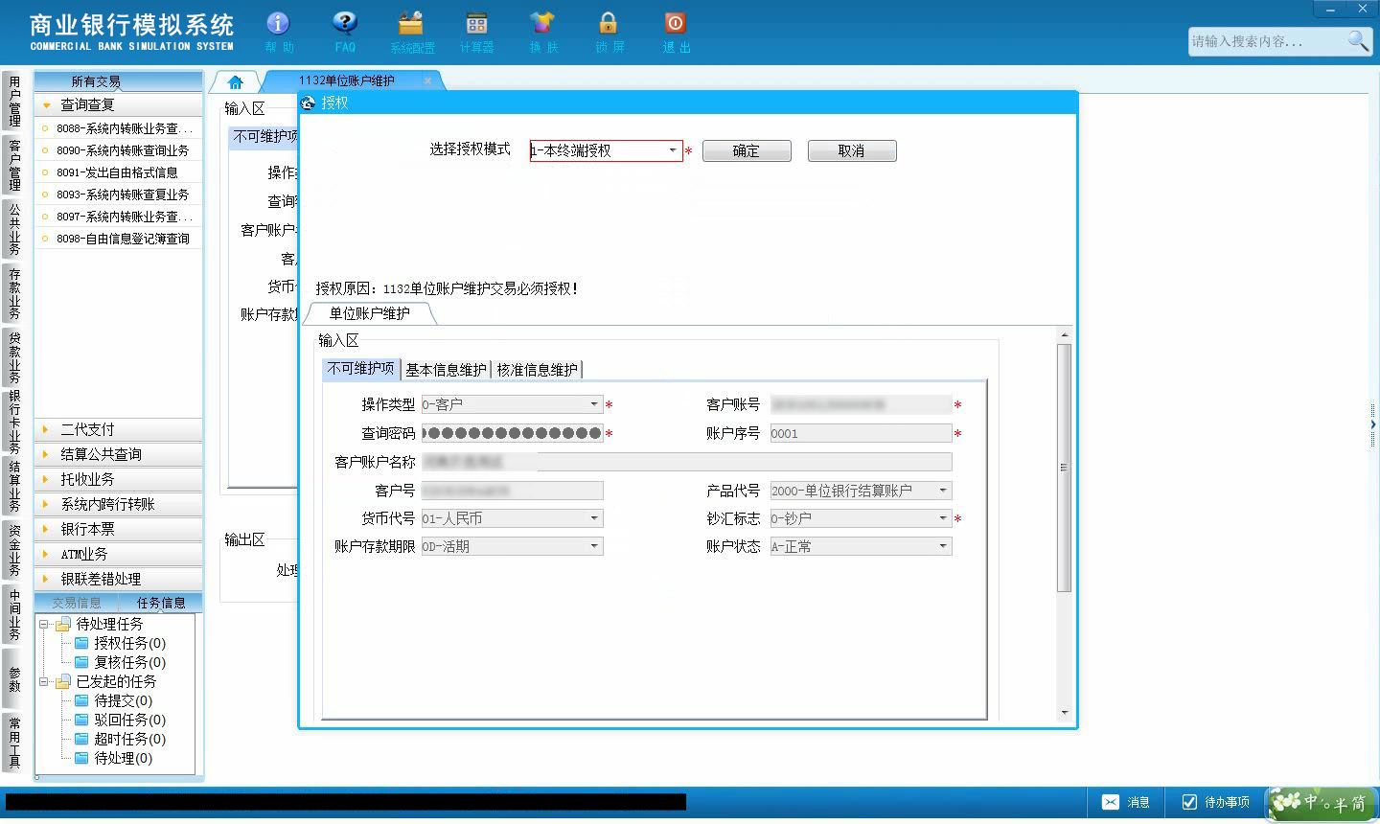This screenshot has height=824, width=1380.
Task: Select 超时任务(0) in task tree
Action: (129, 739)
